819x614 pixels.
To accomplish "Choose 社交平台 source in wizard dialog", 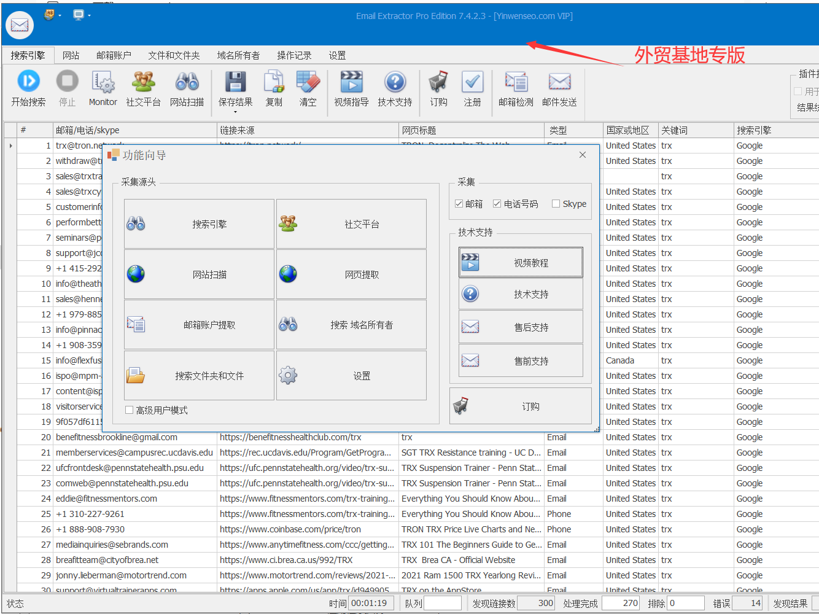I will click(351, 224).
